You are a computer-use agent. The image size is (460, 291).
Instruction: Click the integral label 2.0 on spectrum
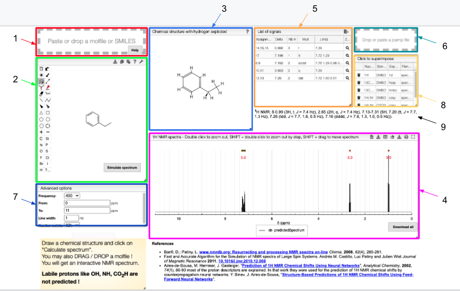(x=350, y=157)
